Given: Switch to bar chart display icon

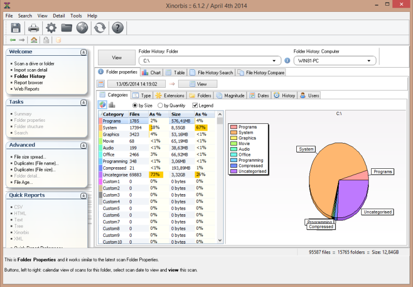Looking at the screenshot, I should (x=112, y=105).
